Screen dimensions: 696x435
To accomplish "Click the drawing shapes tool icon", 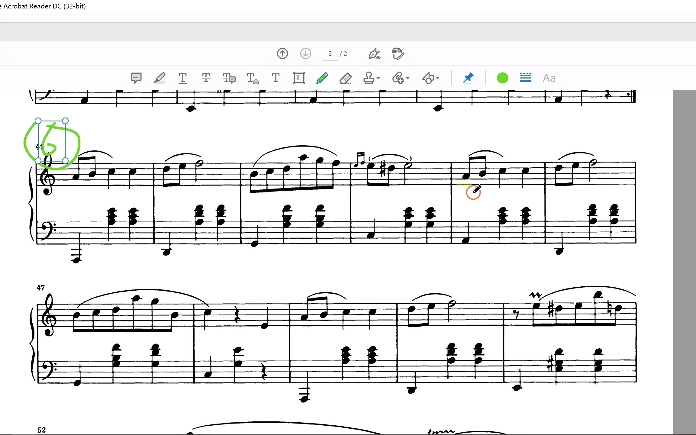I will (x=428, y=78).
